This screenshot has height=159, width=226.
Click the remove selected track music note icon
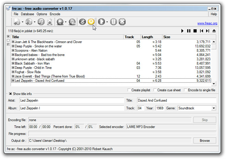point(41,22)
